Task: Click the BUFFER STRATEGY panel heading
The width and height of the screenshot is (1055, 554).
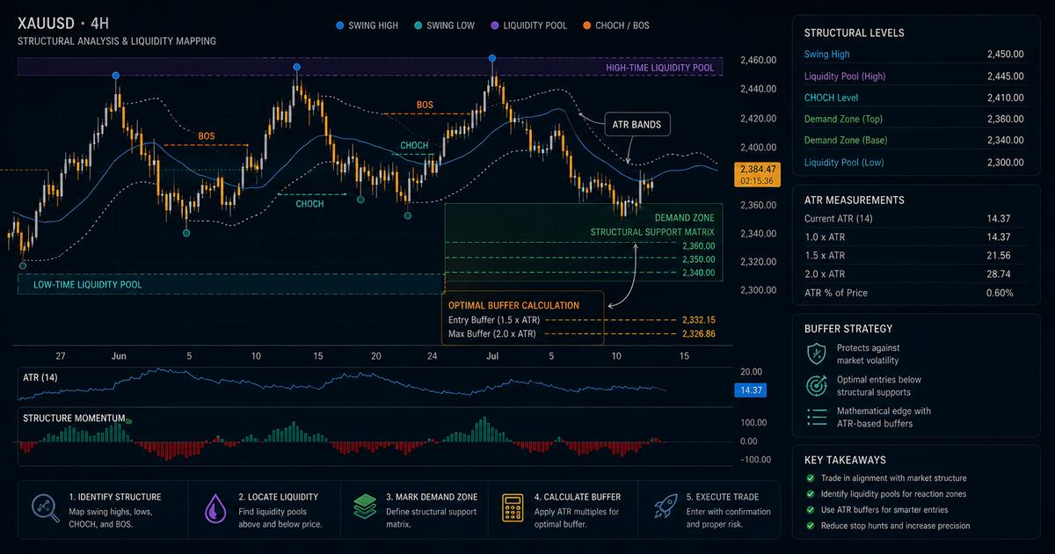Action: click(x=847, y=329)
